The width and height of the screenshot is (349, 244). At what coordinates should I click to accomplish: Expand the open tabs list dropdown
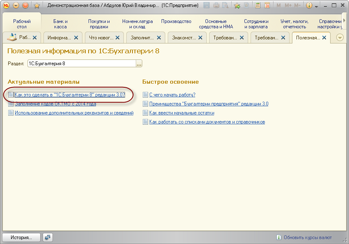coord(340,38)
